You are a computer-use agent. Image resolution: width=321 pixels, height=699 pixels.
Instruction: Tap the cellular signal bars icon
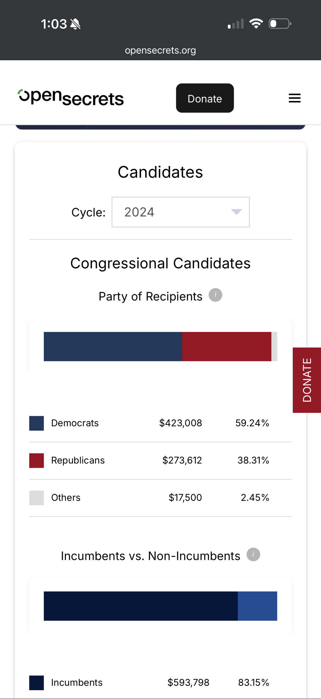[236, 24]
